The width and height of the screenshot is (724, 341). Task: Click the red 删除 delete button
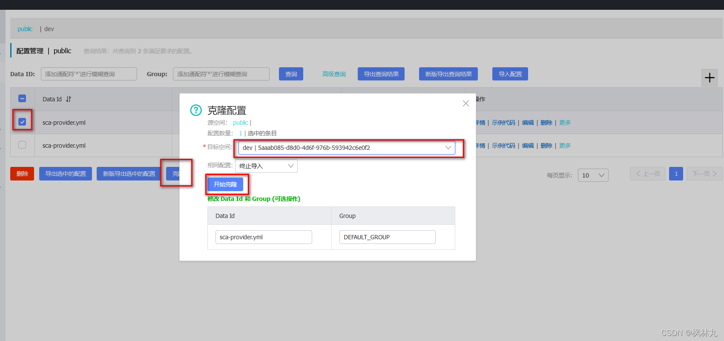tap(22, 174)
